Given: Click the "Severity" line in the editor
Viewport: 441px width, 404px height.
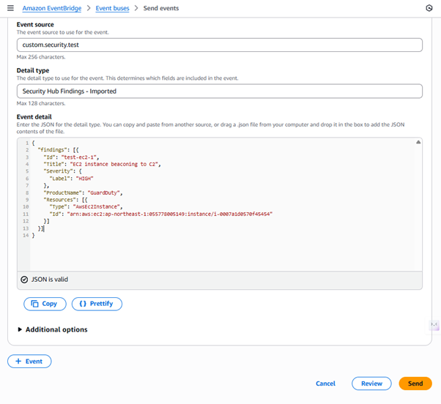Looking at the screenshot, I should 62,171.
